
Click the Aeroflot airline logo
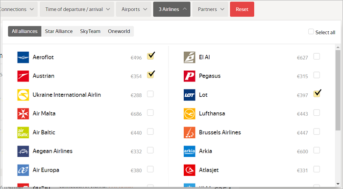[x=23, y=57]
